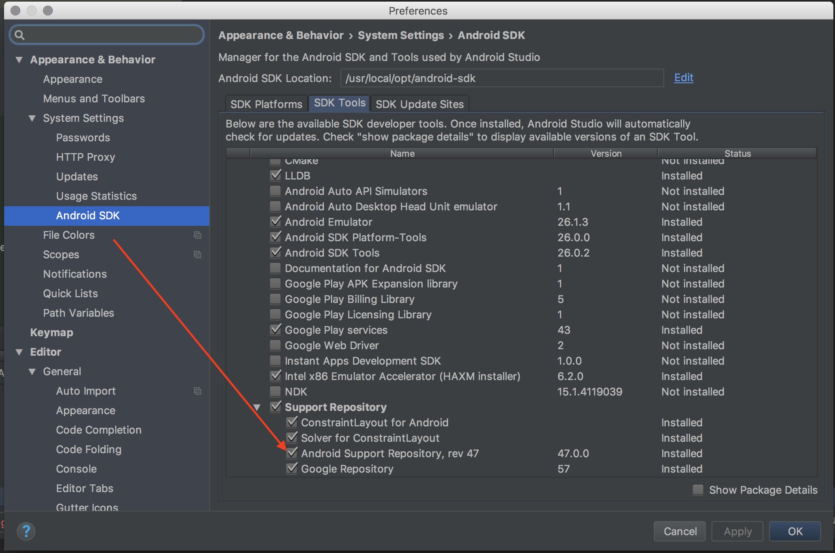Click the System Settings breadcrumb
This screenshot has height=553, width=835.
click(400, 35)
